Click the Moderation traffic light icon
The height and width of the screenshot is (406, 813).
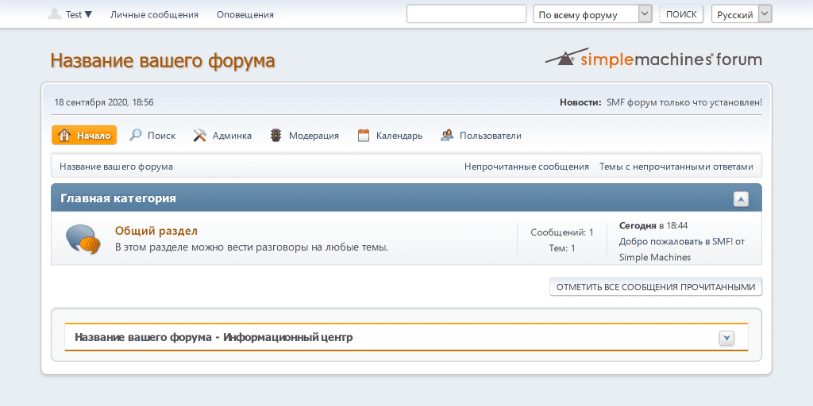[276, 136]
